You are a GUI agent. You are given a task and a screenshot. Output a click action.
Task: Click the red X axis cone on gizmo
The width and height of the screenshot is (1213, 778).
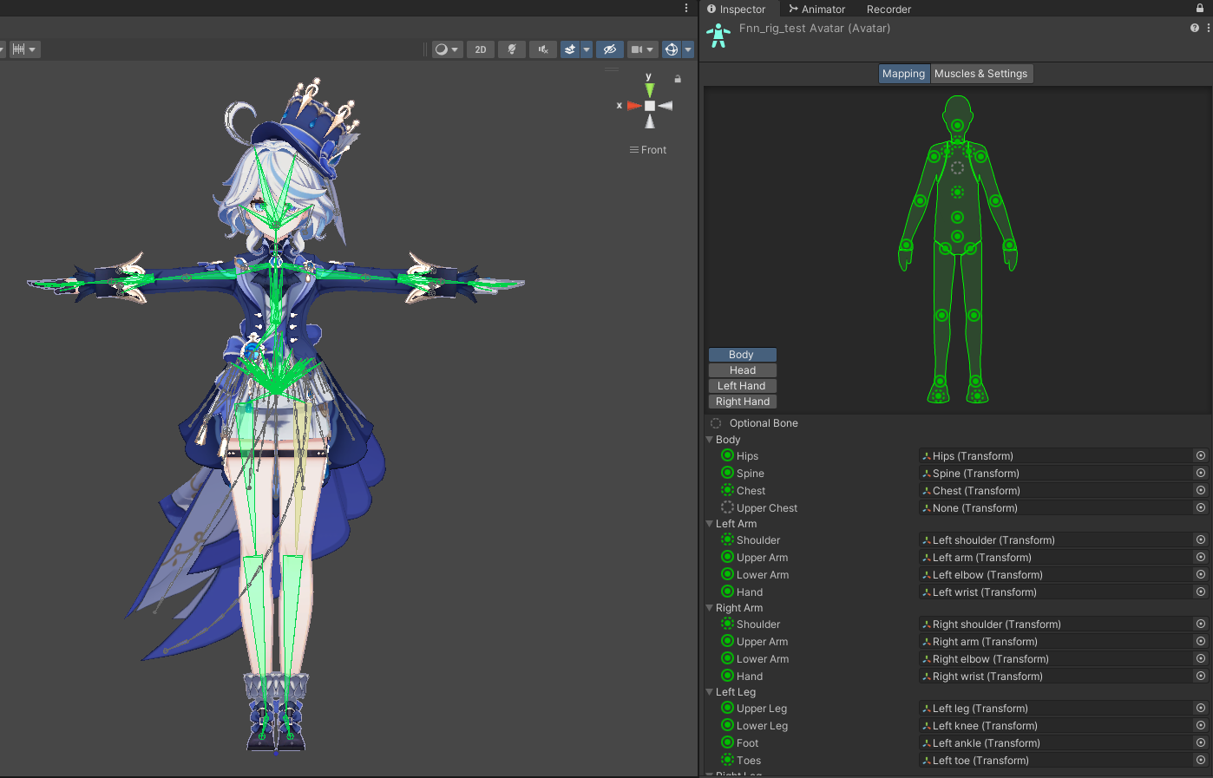coord(634,106)
